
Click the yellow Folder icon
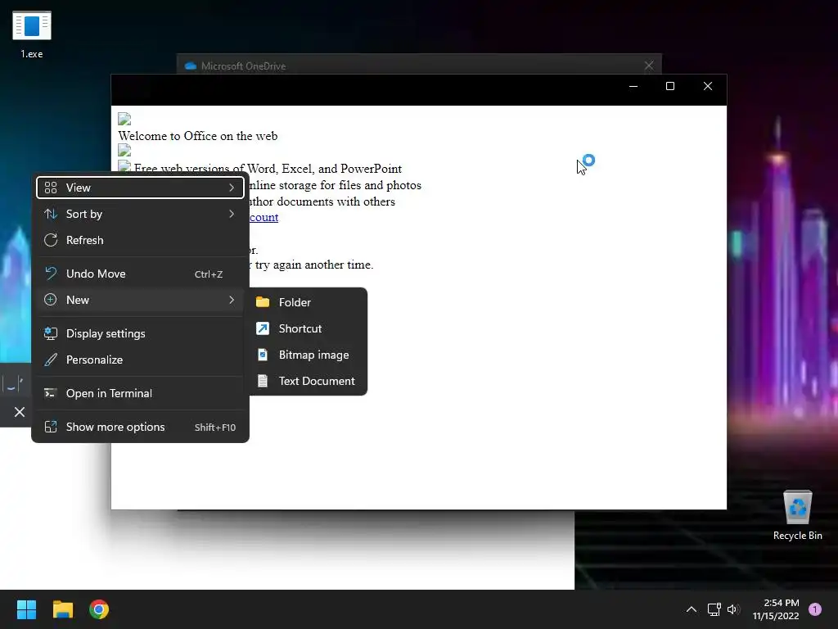click(x=263, y=302)
